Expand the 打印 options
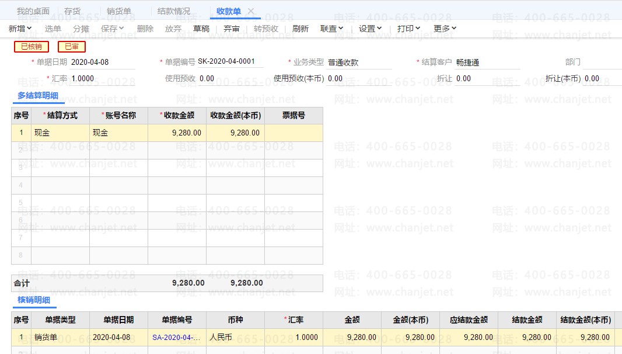The width and height of the screenshot is (622, 354). tap(408, 29)
